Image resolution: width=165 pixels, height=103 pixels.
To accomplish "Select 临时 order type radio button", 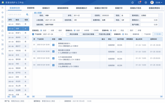I will (x=57, y=30).
